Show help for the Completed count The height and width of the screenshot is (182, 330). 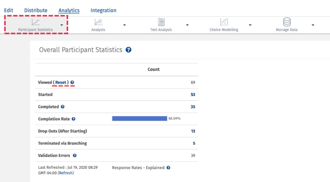coord(63,107)
